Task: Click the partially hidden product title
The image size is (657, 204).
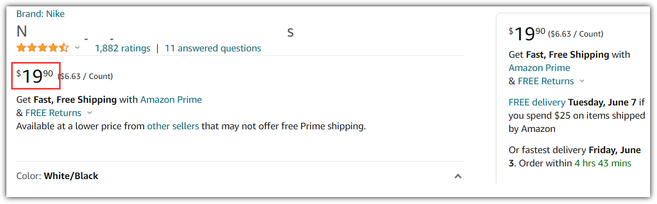Action: pyautogui.click(x=155, y=31)
